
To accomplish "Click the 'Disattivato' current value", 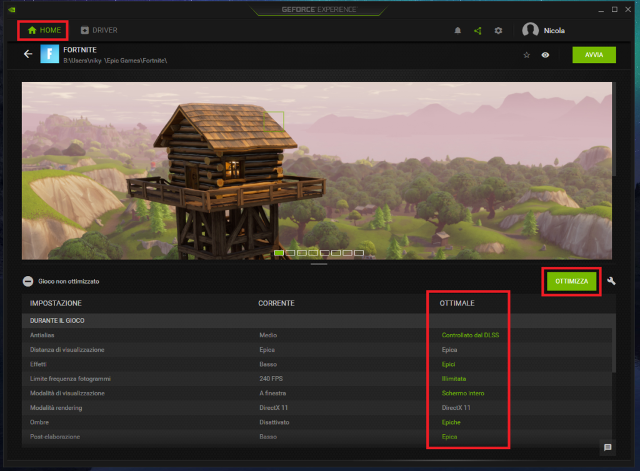I will [x=274, y=422].
